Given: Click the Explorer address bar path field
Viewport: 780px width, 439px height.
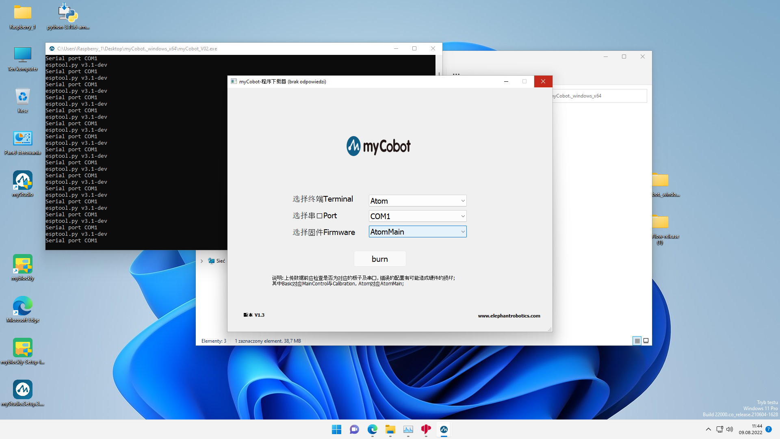Looking at the screenshot, I should point(600,96).
